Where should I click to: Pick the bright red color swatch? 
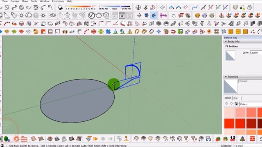pyautogui.click(x=229, y=123)
